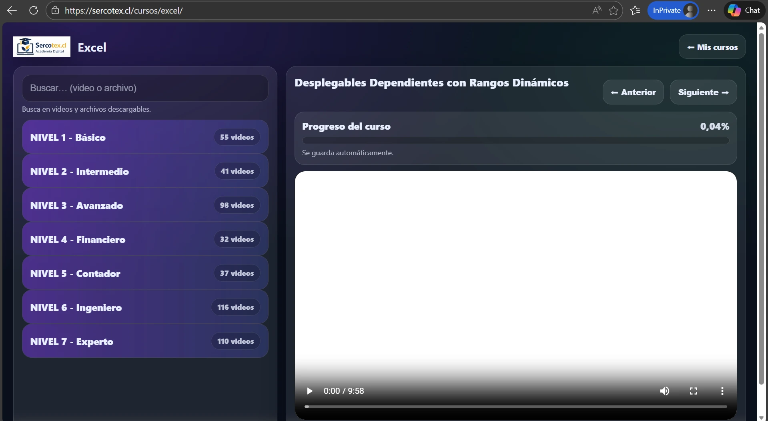The height and width of the screenshot is (421, 768).
Task: Expand NIVEL 6 - Ingeniero section
Action: point(145,307)
